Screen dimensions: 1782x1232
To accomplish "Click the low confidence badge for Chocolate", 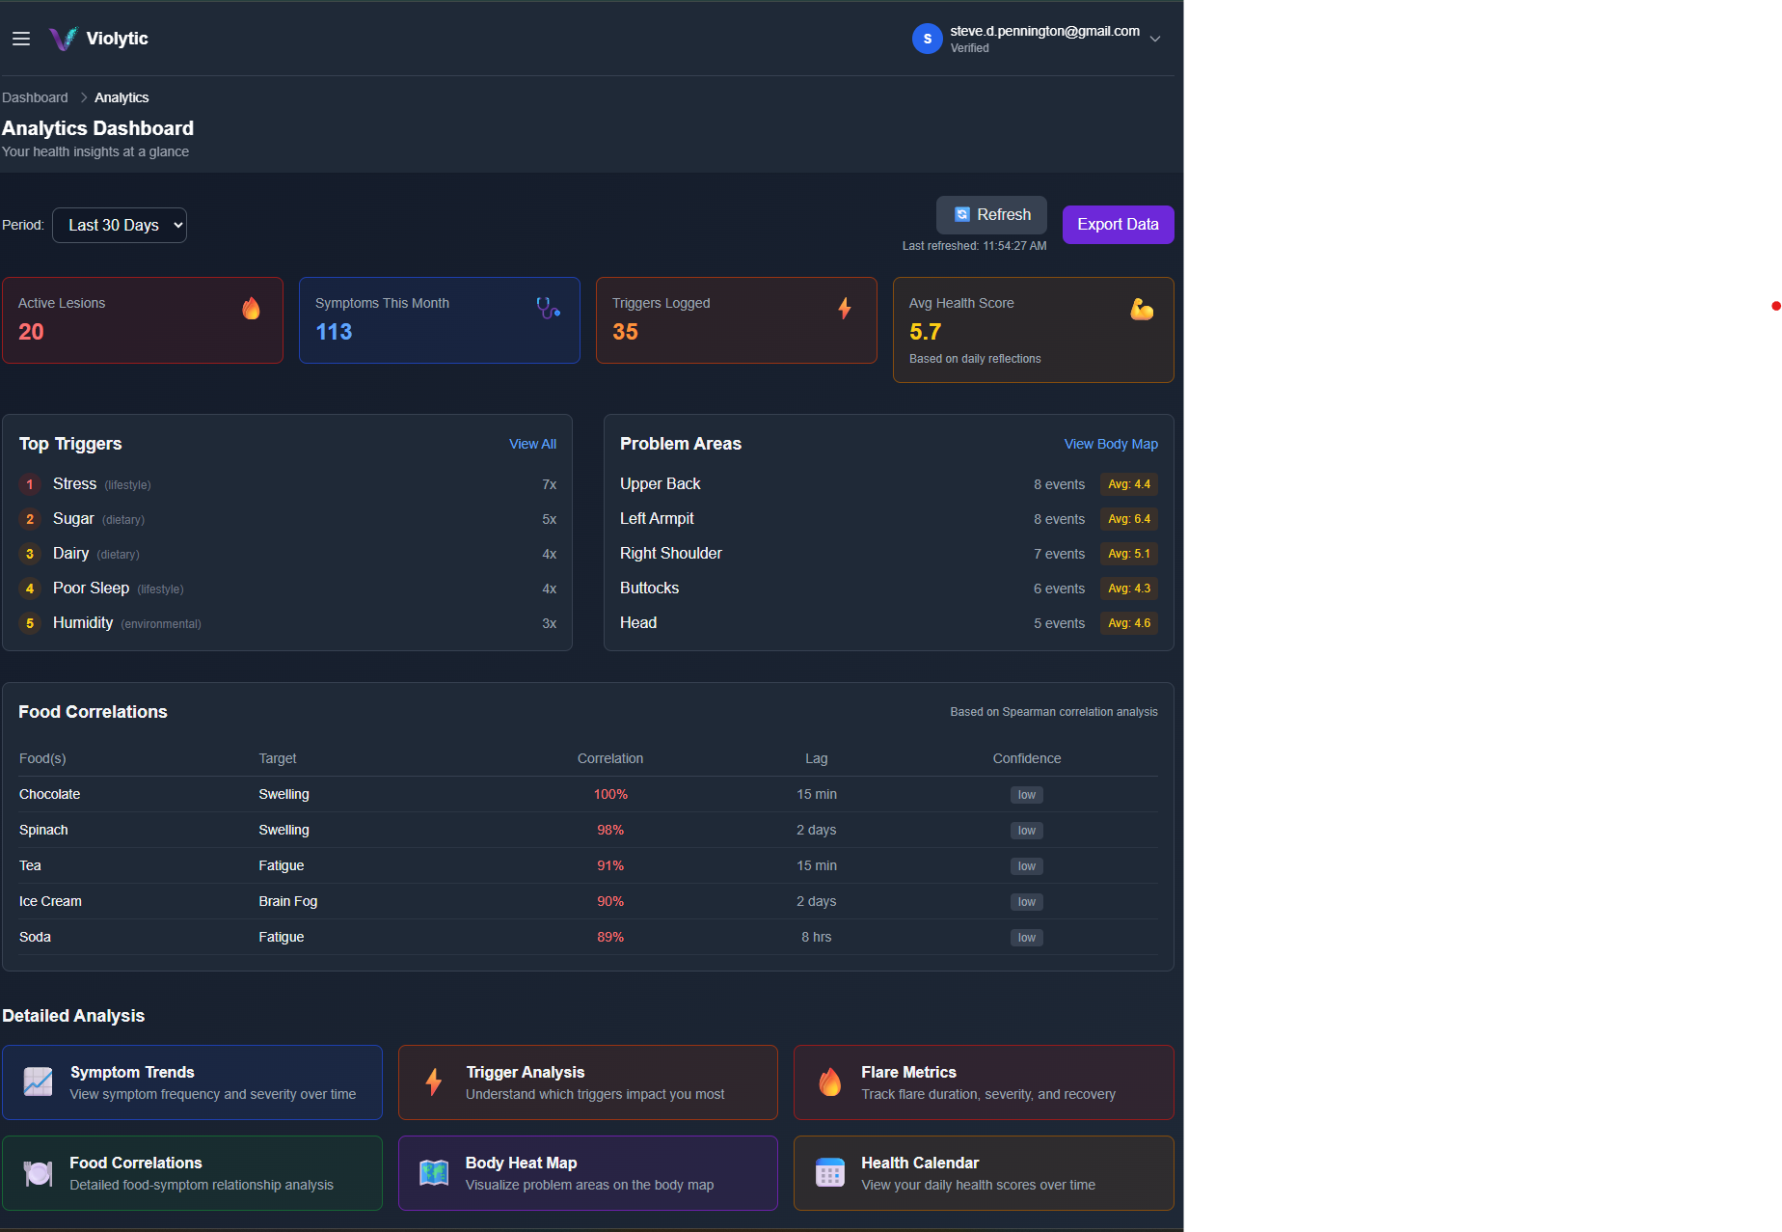I will [1026, 794].
